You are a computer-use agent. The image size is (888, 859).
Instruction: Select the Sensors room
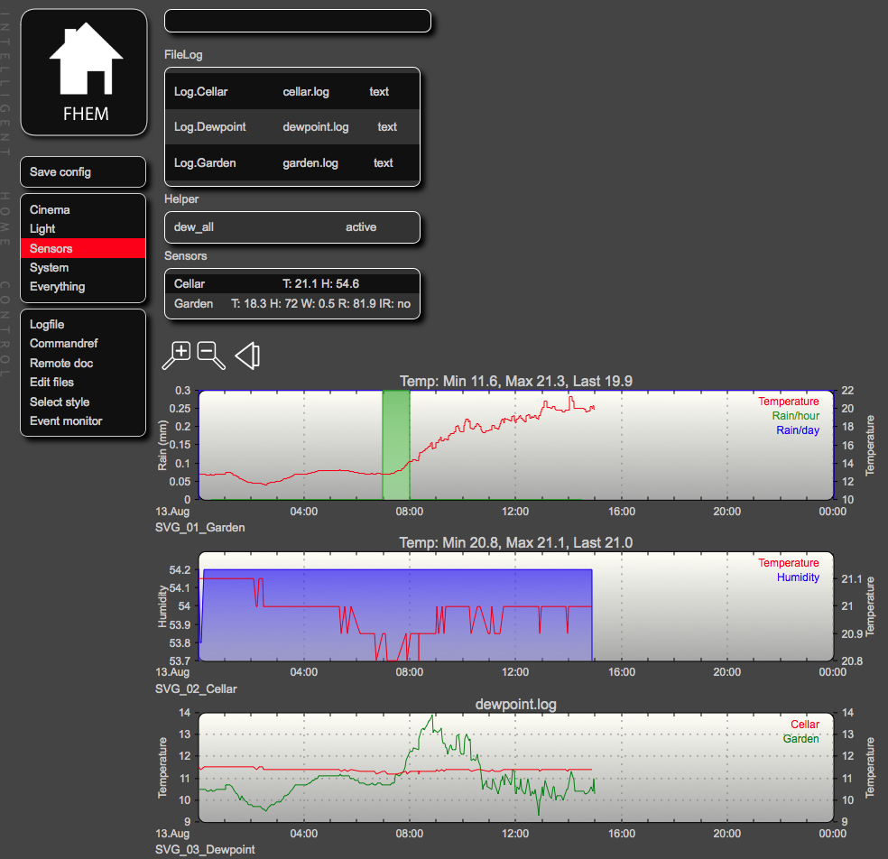51,248
